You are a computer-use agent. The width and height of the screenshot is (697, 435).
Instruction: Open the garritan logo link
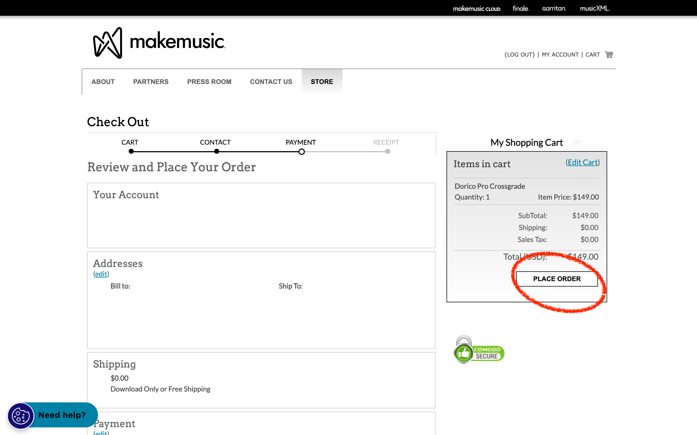(x=554, y=8)
